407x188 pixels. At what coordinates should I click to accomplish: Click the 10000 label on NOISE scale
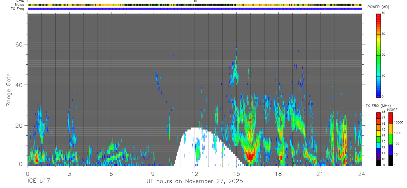pos(399,123)
